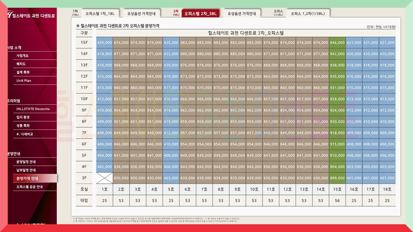Click the 18호 column label
Screen dimensions: 413x232
point(387,189)
